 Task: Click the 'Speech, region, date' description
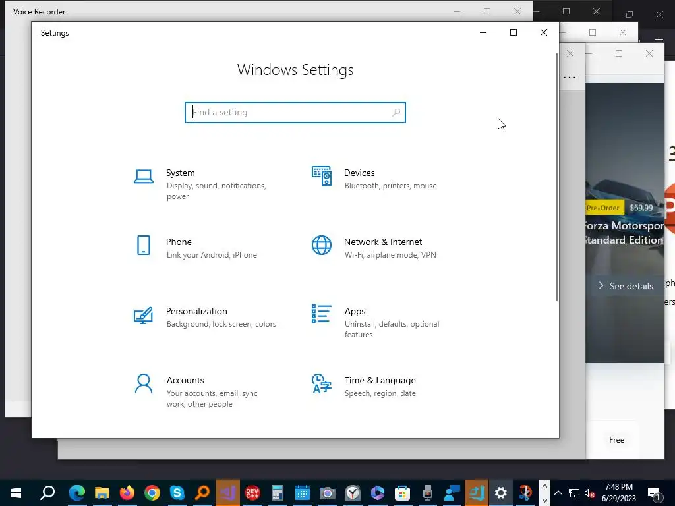[x=380, y=393]
